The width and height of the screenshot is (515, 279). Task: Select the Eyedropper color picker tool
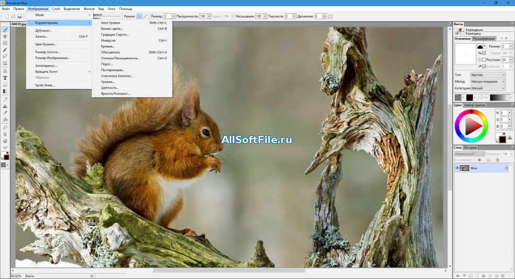[5, 112]
